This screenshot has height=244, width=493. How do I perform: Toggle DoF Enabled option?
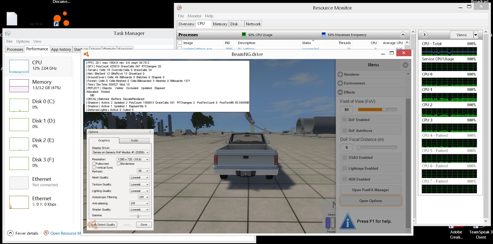371,120
